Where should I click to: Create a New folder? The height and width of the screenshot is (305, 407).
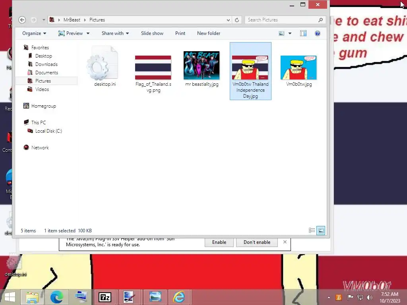tap(209, 33)
